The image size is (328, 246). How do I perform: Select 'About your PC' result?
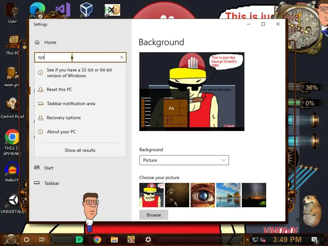tap(80, 132)
